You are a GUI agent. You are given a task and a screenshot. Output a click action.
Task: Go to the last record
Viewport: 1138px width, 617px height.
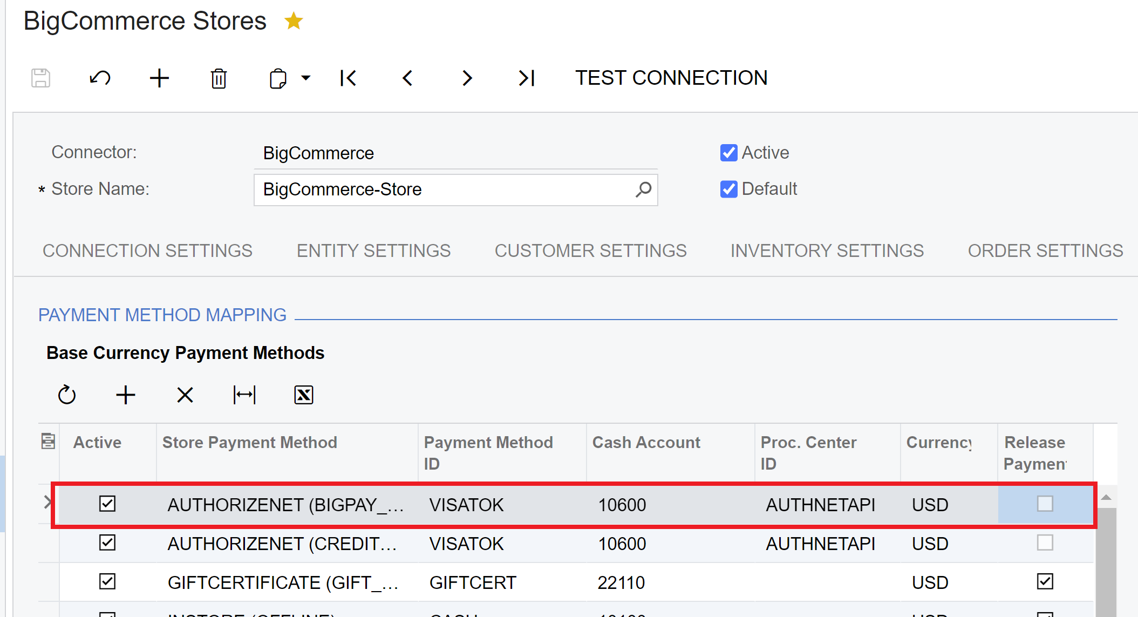(527, 78)
